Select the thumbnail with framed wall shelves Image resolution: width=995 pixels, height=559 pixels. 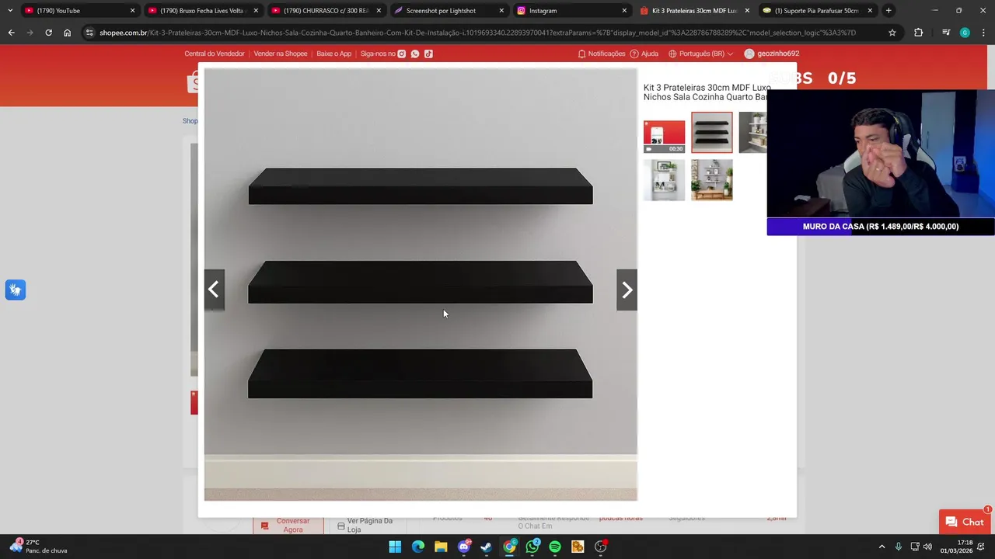pyautogui.click(x=665, y=180)
